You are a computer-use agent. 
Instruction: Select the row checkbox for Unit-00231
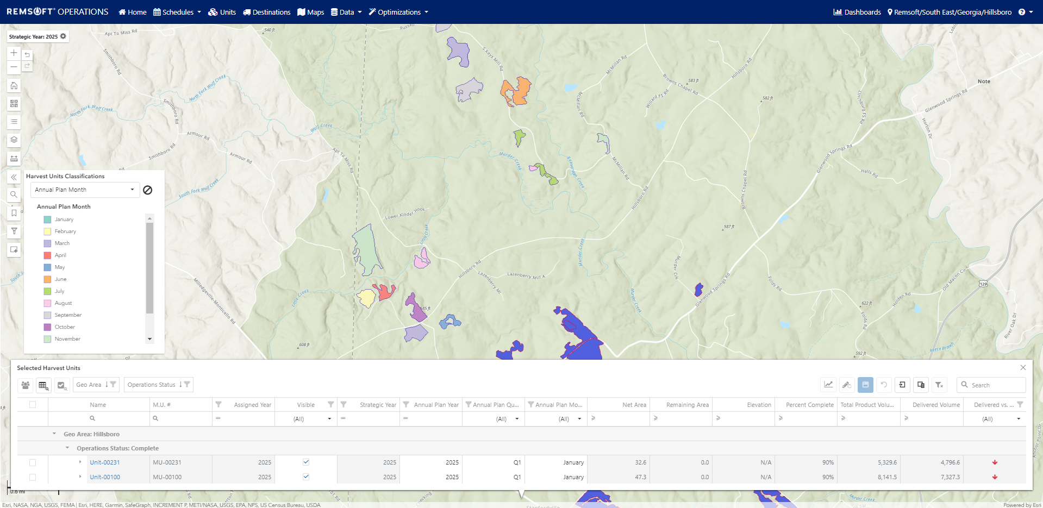coord(33,462)
